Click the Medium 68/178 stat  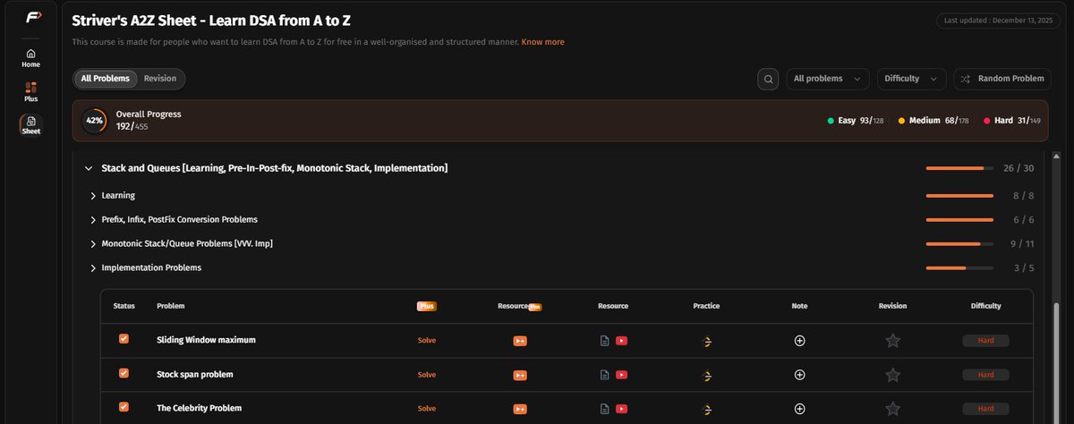[933, 120]
